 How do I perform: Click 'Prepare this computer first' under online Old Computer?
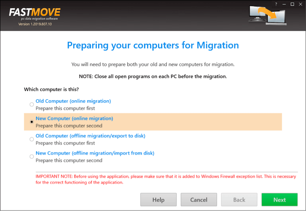(65, 108)
